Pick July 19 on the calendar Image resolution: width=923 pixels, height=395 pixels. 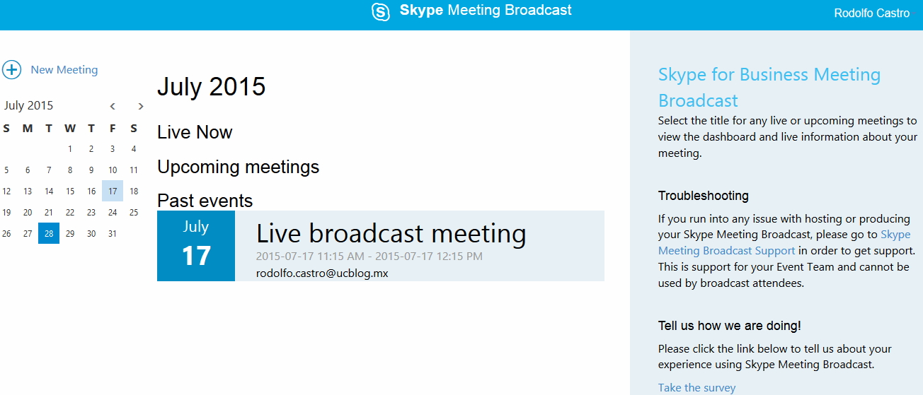click(x=6, y=212)
